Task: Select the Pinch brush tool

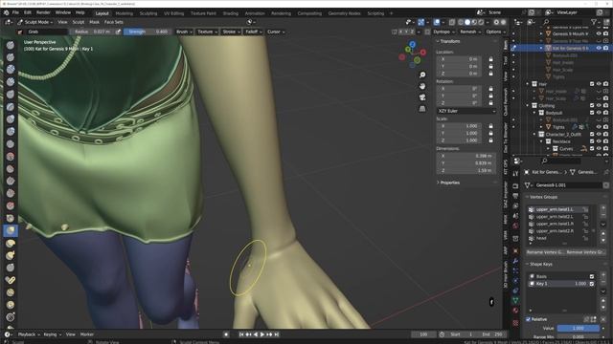Action: click(x=11, y=218)
